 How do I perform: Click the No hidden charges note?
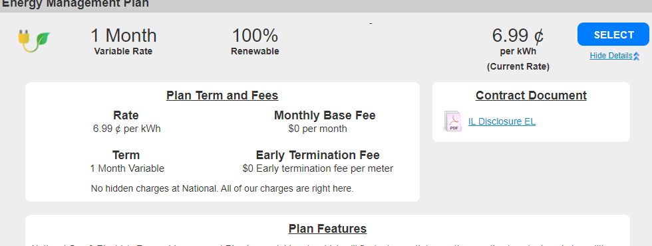222,188
